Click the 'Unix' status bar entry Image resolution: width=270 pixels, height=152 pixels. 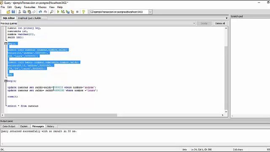click(x=185, y=149)
